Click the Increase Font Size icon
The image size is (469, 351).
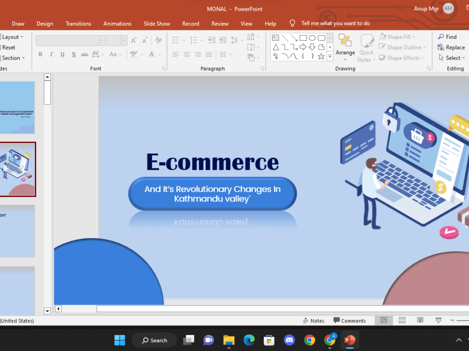(x=134, y=40)
